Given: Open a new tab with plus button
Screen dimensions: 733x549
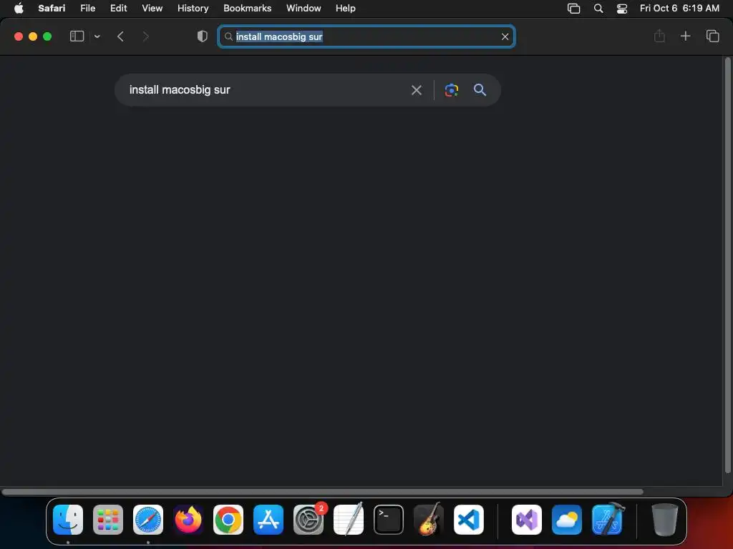Looking at the screenshot, I should 685,36.
